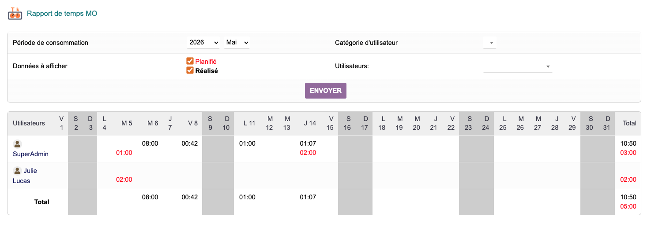Uncheck the Réalisé checkbox
This screenshot has width=651, height=231.
190,70
